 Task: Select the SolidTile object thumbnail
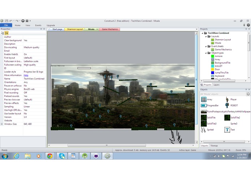tap(204, 117)
